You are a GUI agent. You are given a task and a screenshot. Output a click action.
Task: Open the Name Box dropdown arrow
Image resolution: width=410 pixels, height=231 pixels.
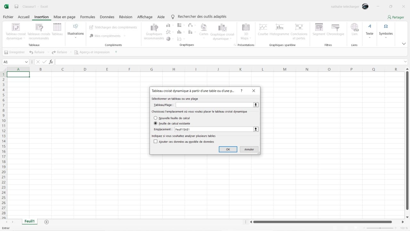[x=26, y=62]
